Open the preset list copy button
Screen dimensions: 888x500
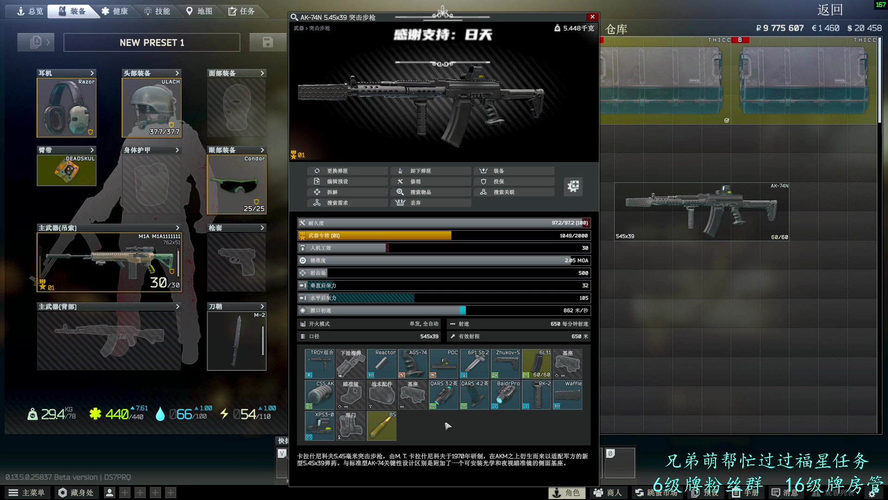click(x=36, y=42)
